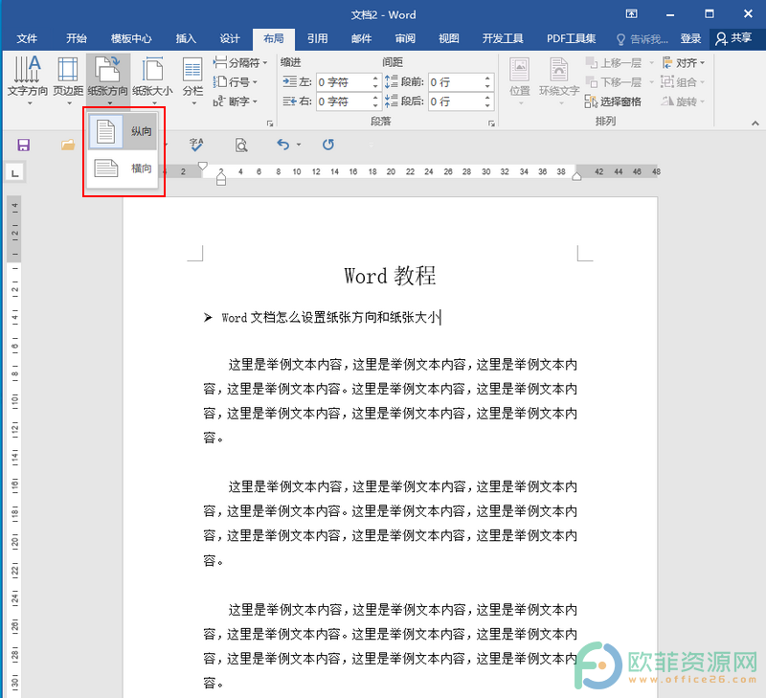Expand Bring Forward dropdown arrow
Screen dimensions: 766x698
[x=651, y=63]
